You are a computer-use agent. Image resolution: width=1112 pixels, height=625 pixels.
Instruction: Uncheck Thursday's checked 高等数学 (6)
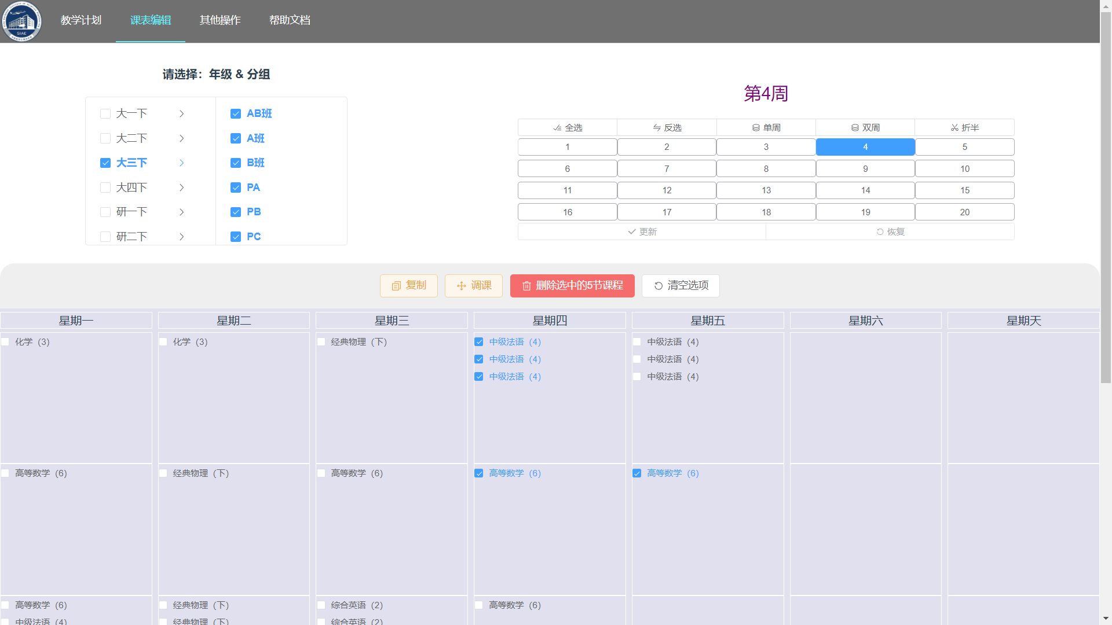[x=479, y=473]
